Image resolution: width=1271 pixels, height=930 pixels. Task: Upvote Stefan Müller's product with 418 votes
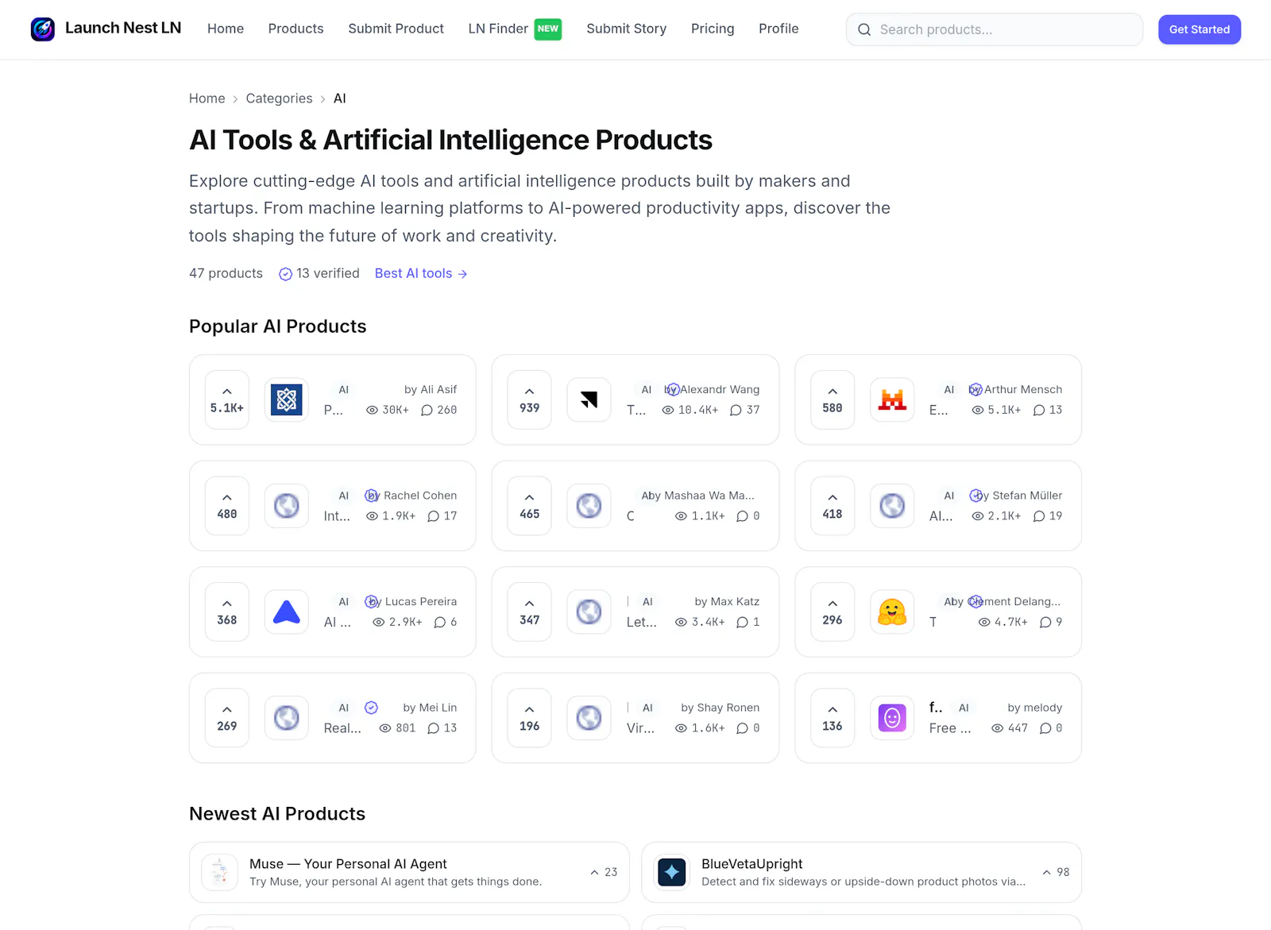tap(833, 506)
